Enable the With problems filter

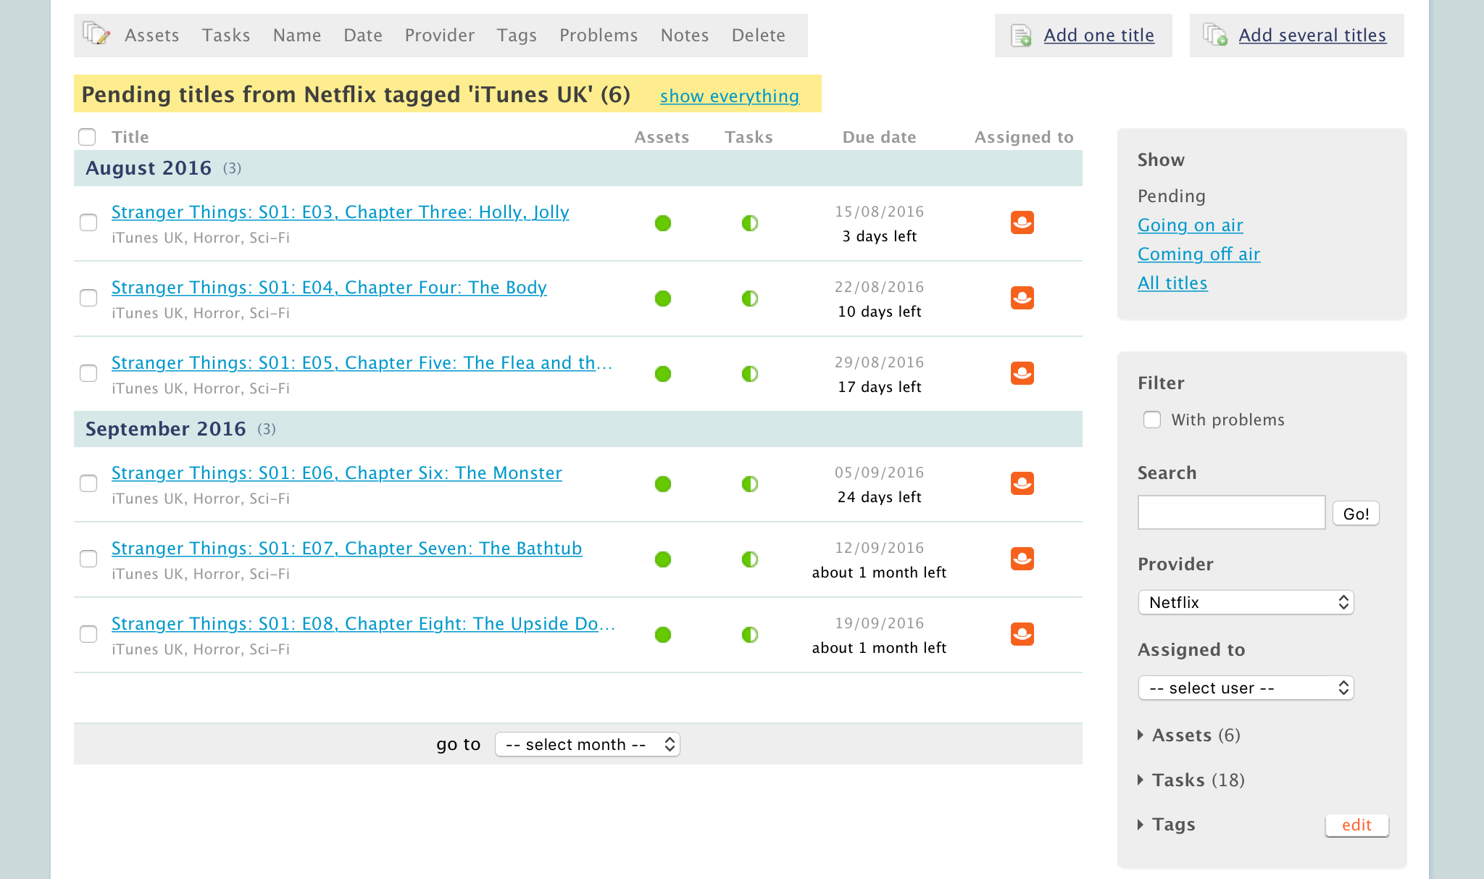1151,420
